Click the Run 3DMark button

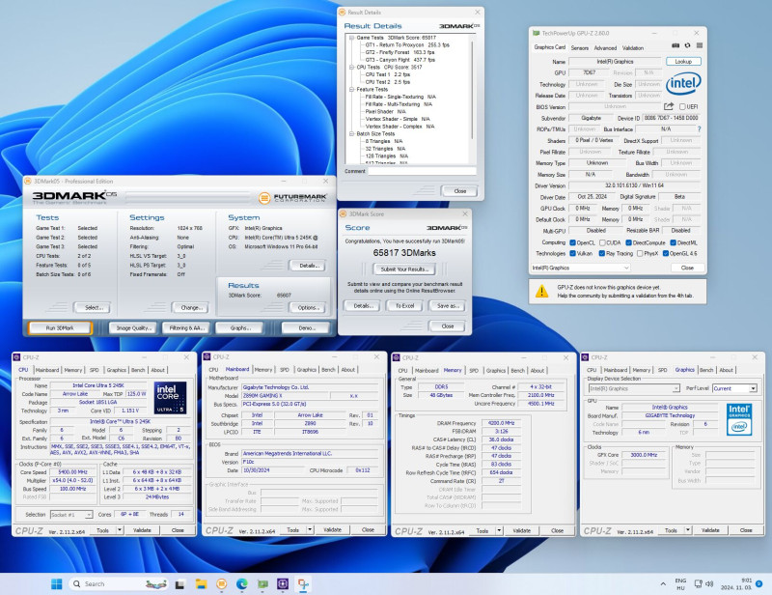click(60, 327)
